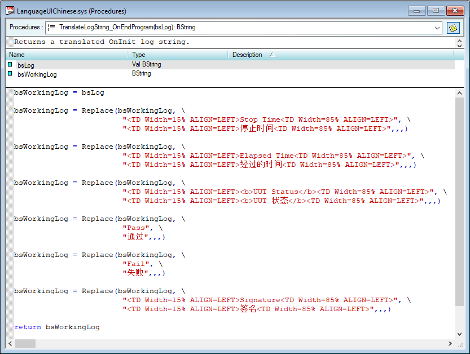
Task: Click the procedure icon inside Procedures combo box
Action: point(51,27)
